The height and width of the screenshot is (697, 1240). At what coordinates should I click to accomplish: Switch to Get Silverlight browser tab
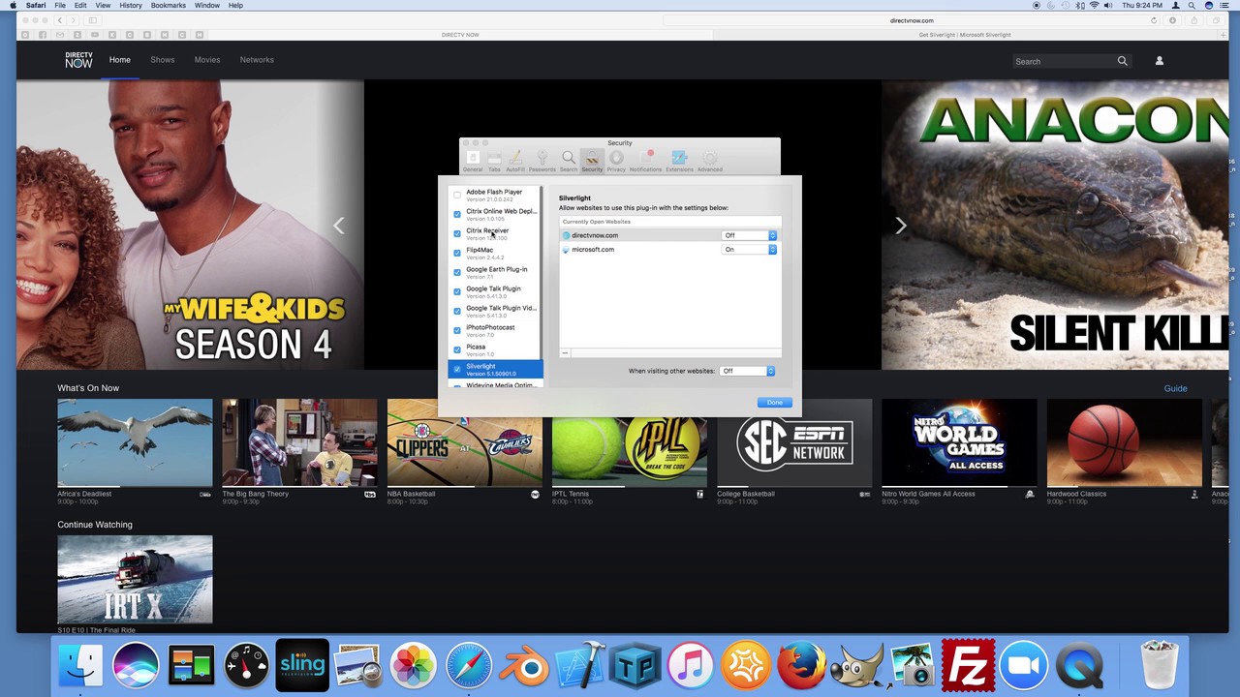964,35
